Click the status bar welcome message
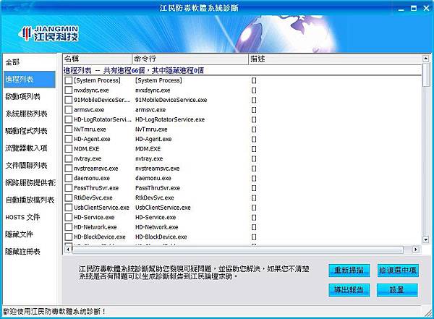The image size is (434, 319). (x=54, y=312)
